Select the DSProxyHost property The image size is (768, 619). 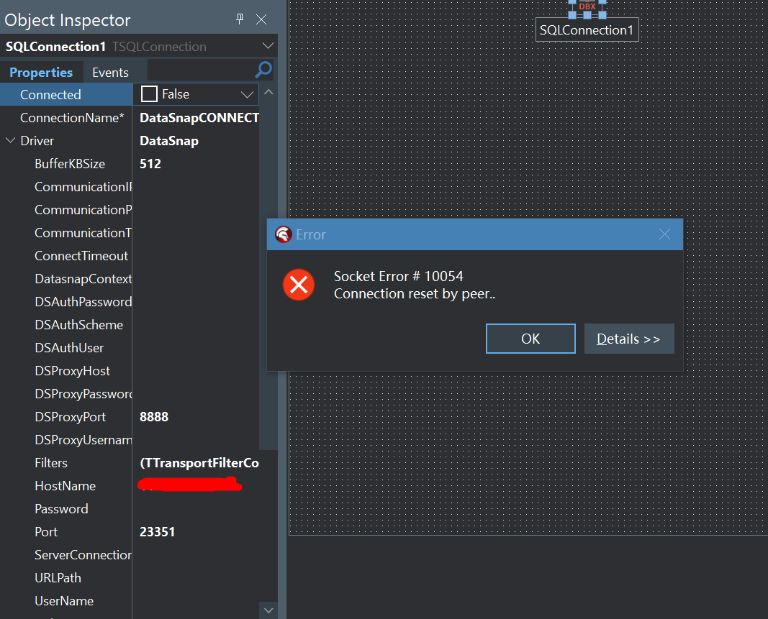(x=72, y=371)
